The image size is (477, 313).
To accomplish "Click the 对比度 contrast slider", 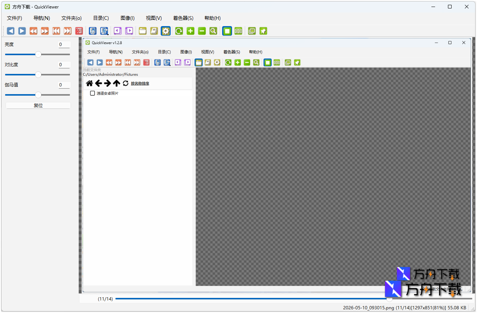I will pos(38,75).
